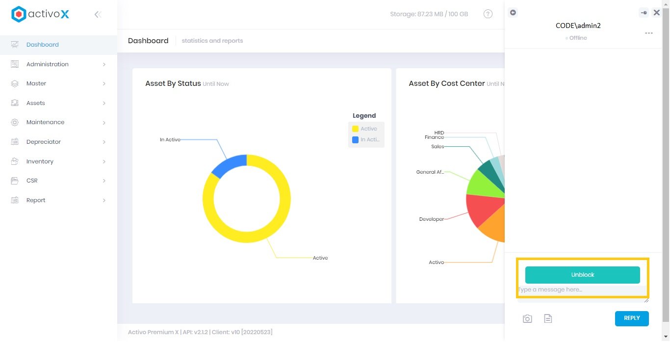
Task: Expand the Administration menu
Action: coord(58,64)
